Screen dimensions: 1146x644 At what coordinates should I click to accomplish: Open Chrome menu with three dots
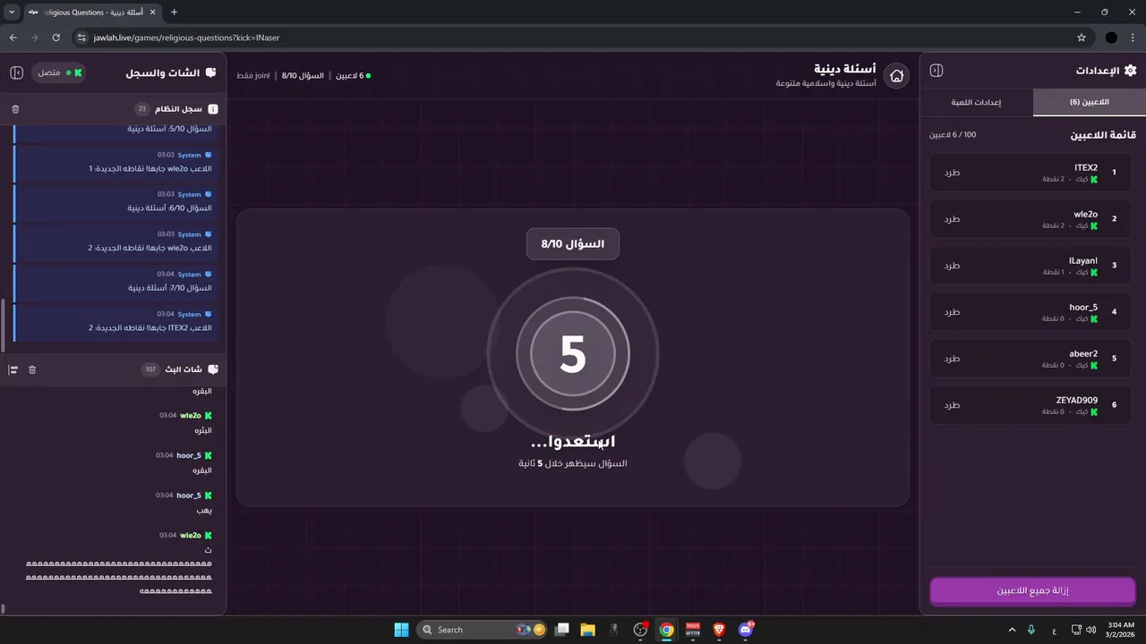[x=1133, y=38]
